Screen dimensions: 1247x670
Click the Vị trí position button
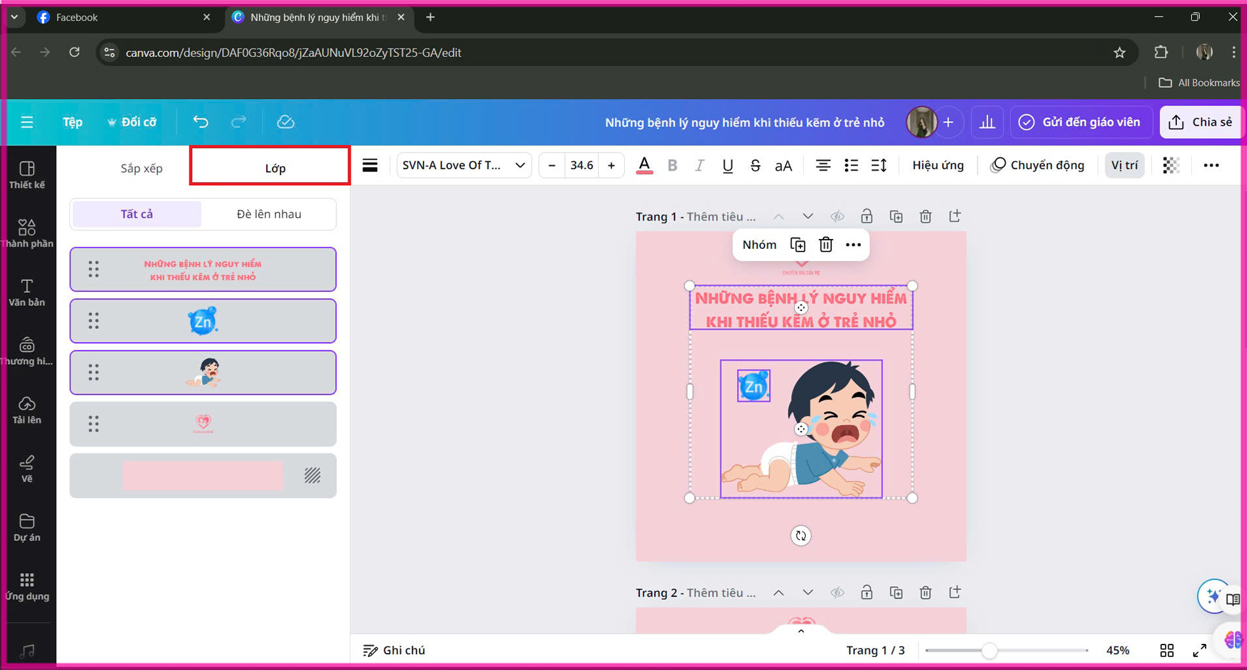click(x=1124, y=166)
